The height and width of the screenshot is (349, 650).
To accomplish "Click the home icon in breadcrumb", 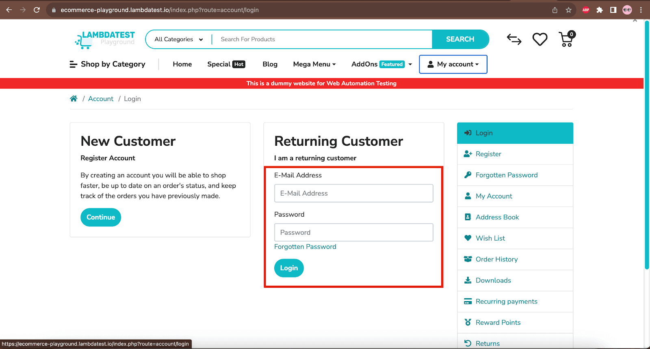I will click(x=74, y=99).
